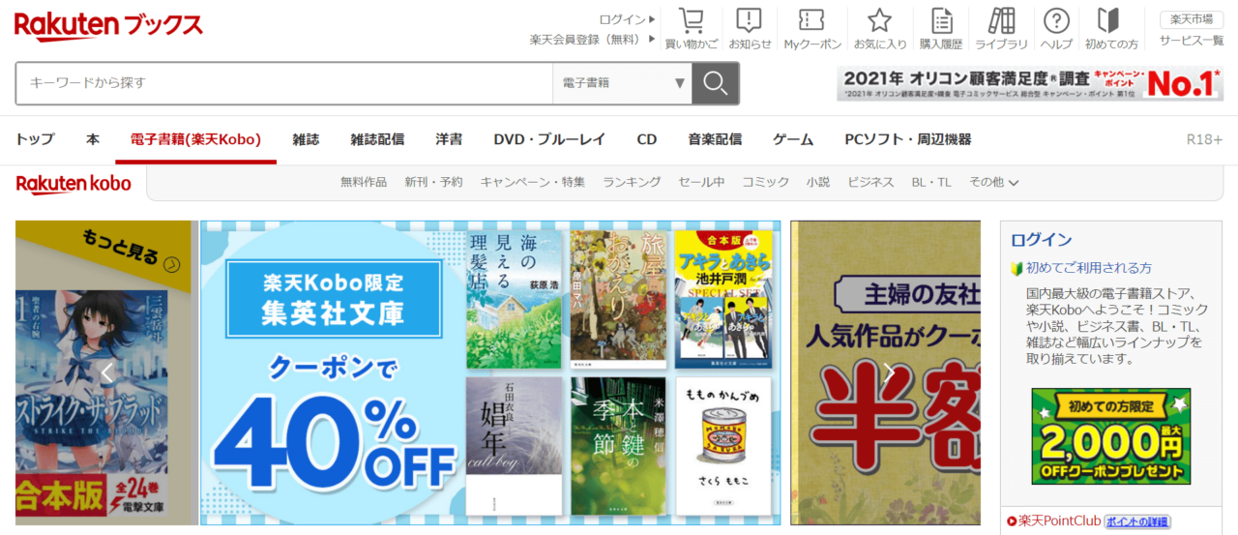Open コミック in Kobo menu
This screenshot has width=1238, height=535.
pos(766,182)
